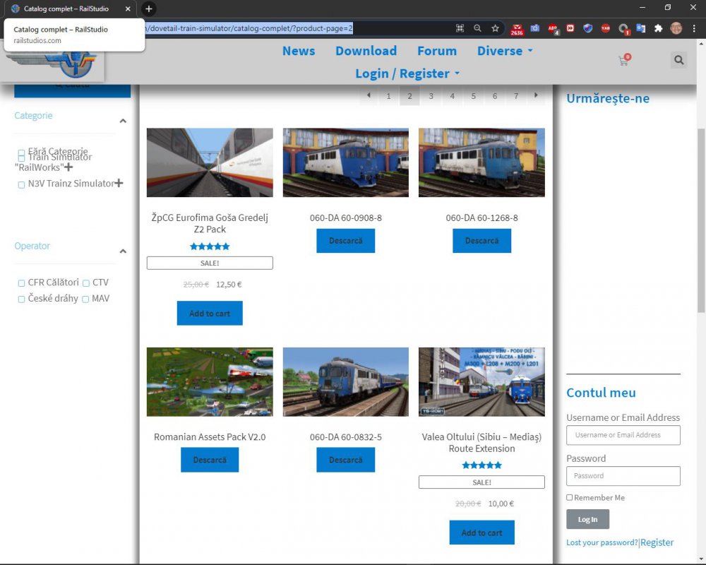Add ŽpCG Eurofima pack to cart
The image size is (706, 565).
tap(210, 314)
